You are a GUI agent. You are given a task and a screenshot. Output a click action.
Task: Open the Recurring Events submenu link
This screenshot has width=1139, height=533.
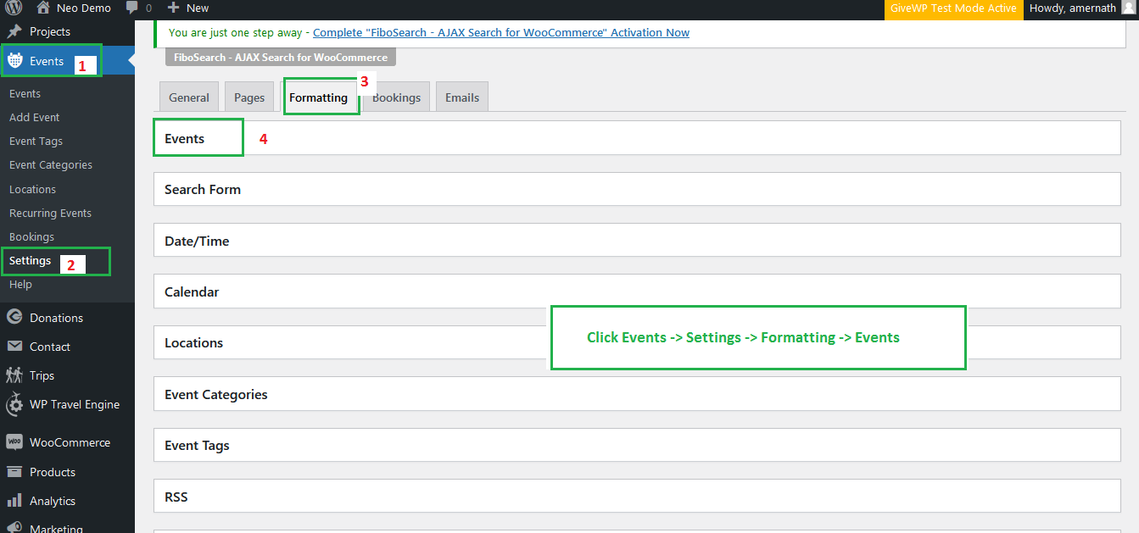[x=50, y=213]
